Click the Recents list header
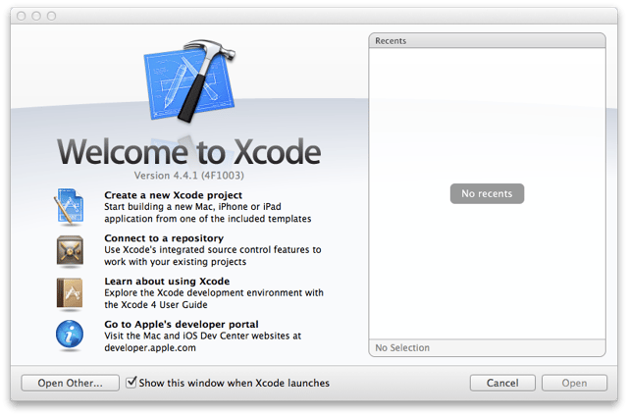Screen dimensions: 628x416 pyautogui.click(x=487, y=41)
